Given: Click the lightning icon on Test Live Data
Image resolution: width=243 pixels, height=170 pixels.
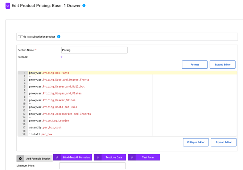Looking at the screenshot, I should (98, 157).
